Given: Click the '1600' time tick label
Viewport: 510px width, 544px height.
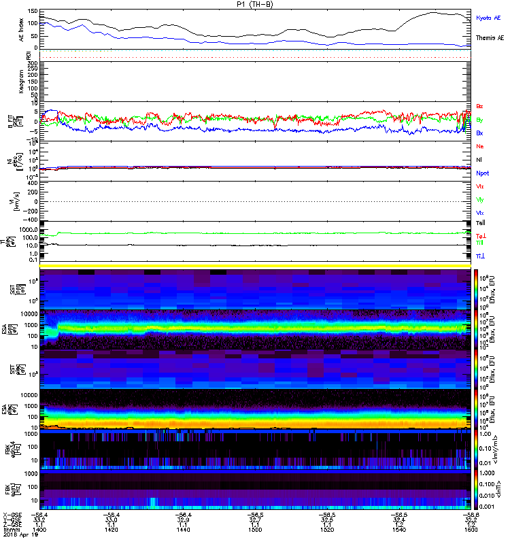Looking at the screenshot, I should pos(471,530).
